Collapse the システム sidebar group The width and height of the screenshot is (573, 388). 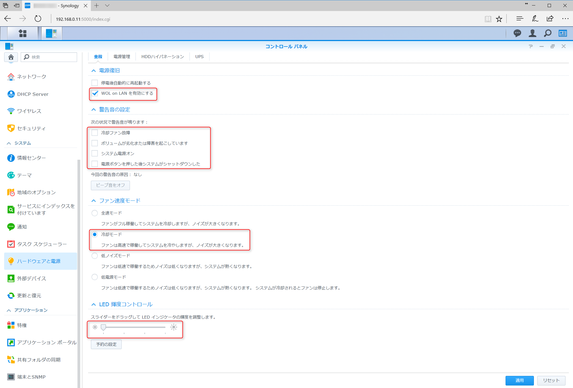[9, 143]
